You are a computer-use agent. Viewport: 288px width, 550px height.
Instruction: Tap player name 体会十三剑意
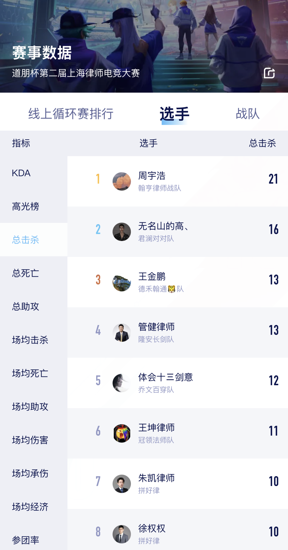[165, 377]
